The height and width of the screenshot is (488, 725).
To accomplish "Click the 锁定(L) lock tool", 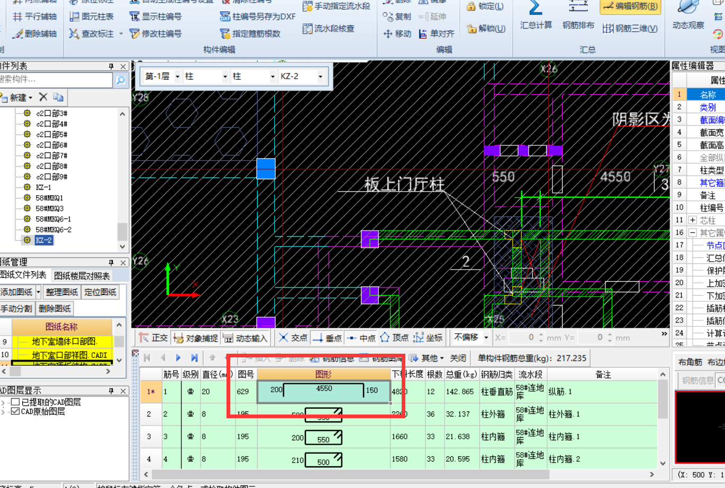I will (x=485, y=6).
